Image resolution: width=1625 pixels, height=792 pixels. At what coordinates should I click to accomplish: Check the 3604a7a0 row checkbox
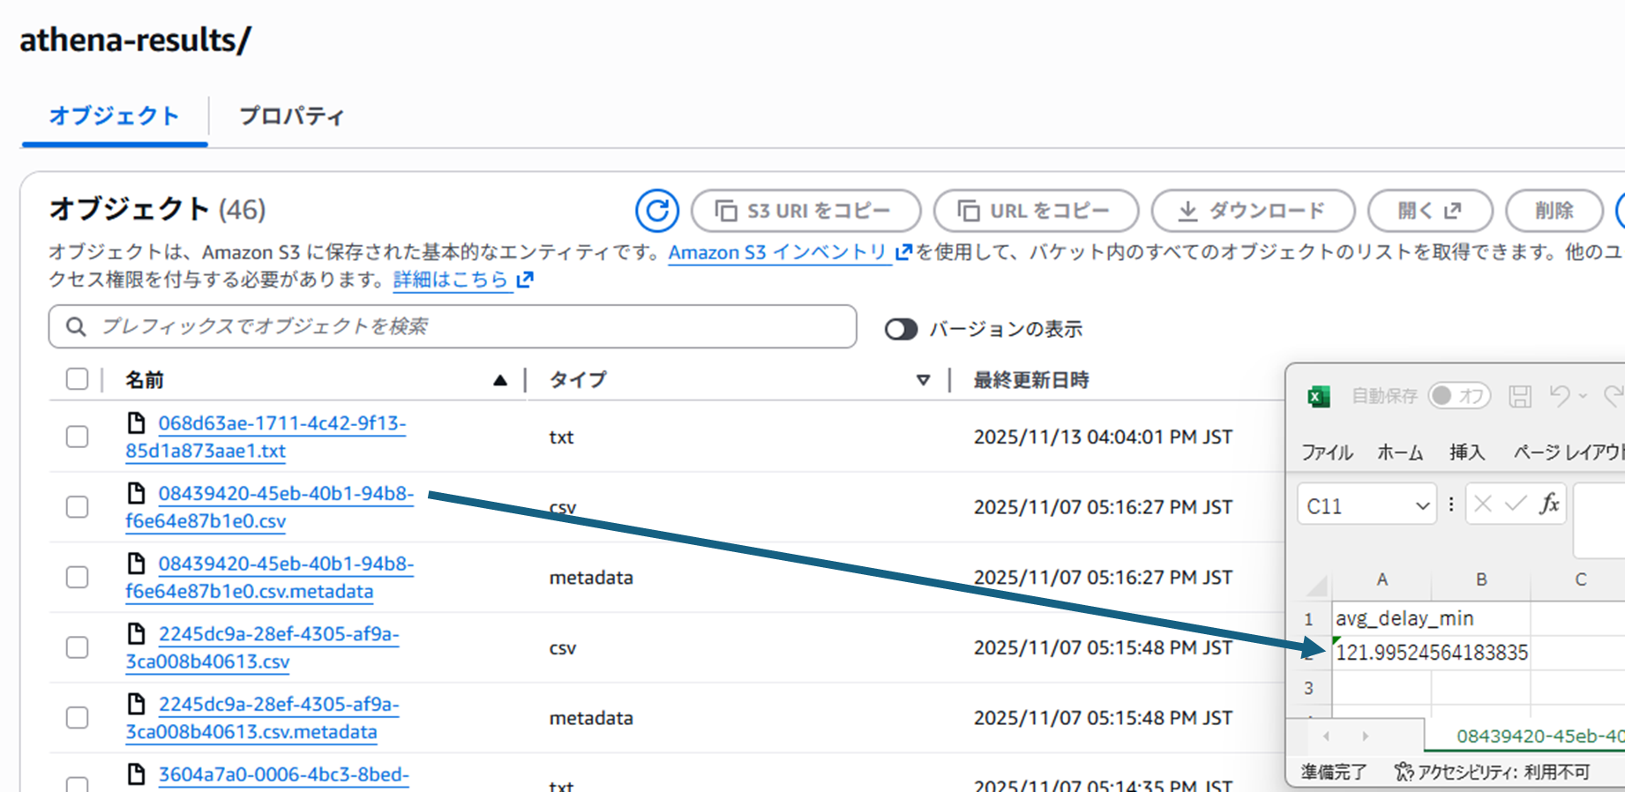pos(78,783)
